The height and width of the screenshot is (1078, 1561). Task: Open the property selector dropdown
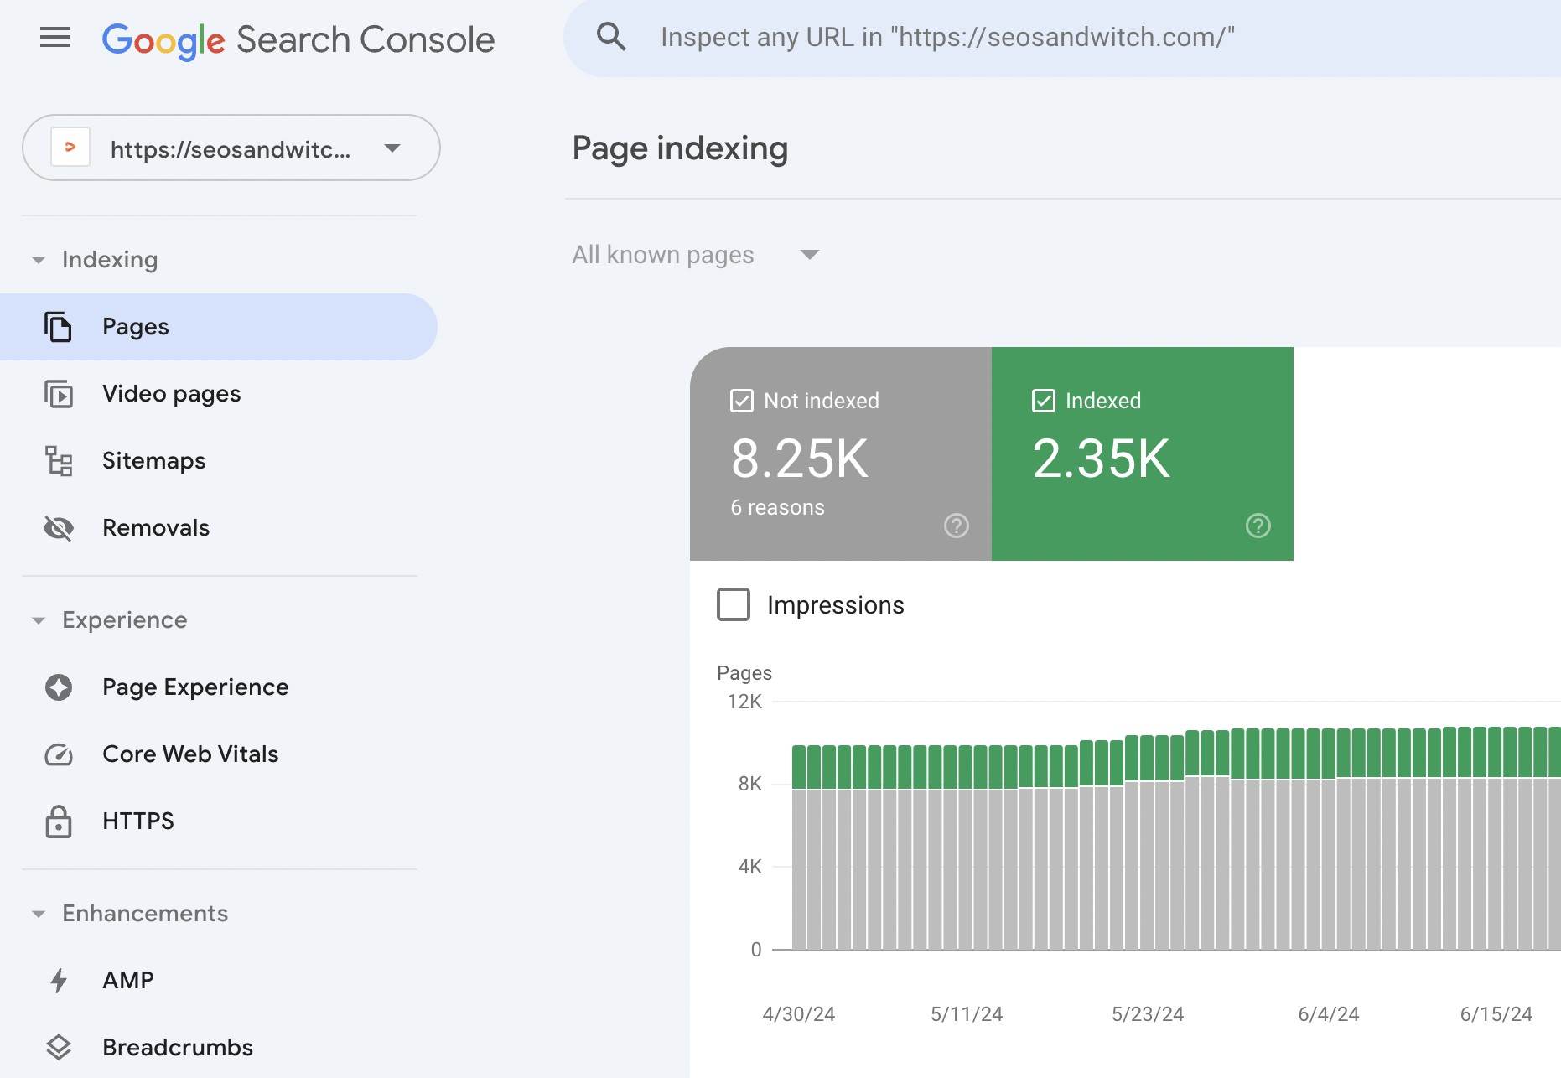coord(231,148)
